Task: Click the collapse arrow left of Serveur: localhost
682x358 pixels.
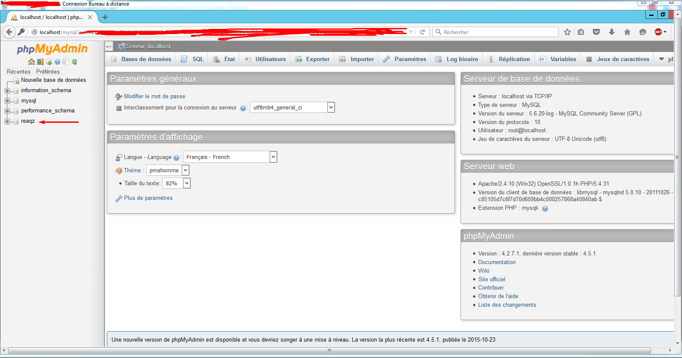Action: click(x=109, y=47)
